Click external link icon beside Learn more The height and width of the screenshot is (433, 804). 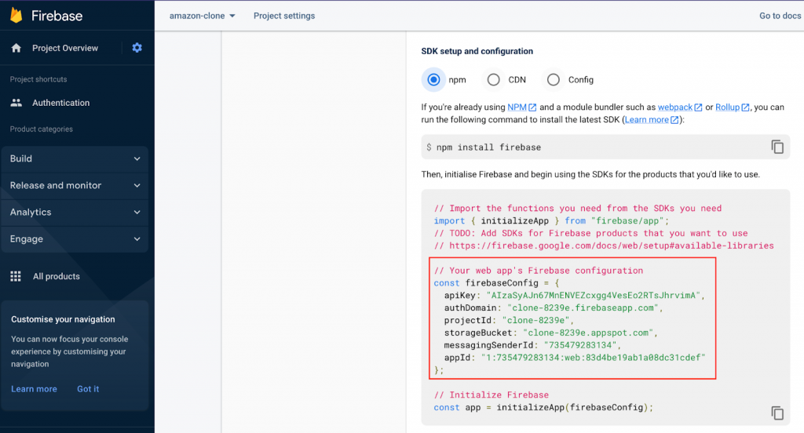point(674,119)
